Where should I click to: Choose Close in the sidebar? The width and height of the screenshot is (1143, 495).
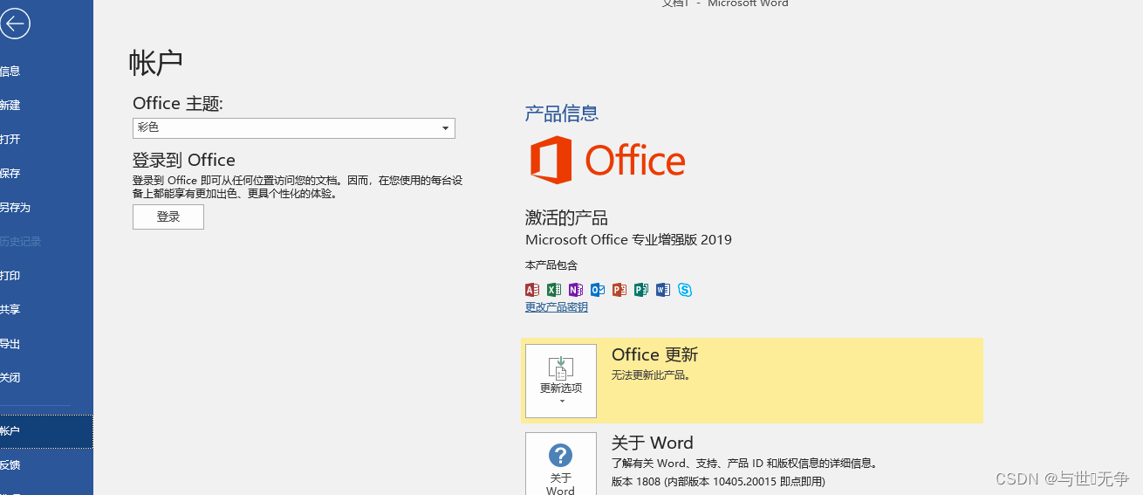pos(46,377)
